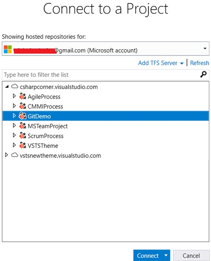Expand the AgileProcess project node

pyautogui.click(x=14, y=96)
